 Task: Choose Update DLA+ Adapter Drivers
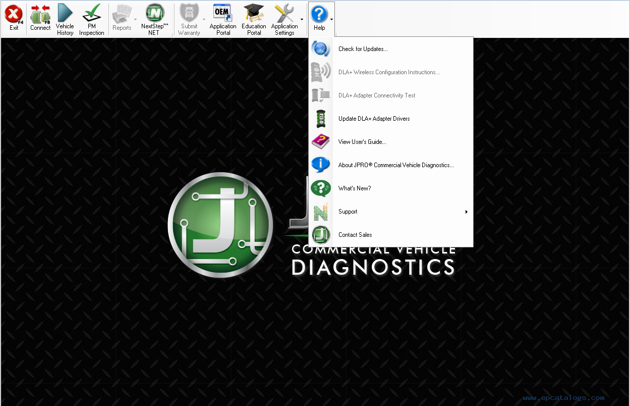(x=391, y=119)
